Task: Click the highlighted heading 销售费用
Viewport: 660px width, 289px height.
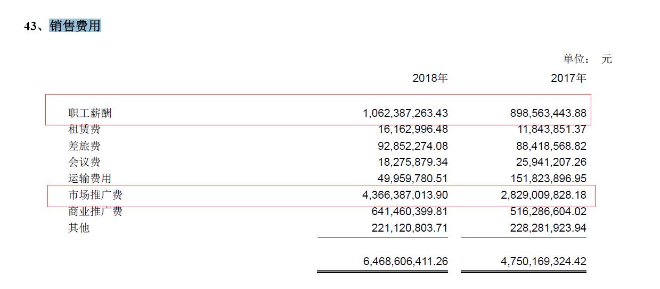Action: point(75,26)
